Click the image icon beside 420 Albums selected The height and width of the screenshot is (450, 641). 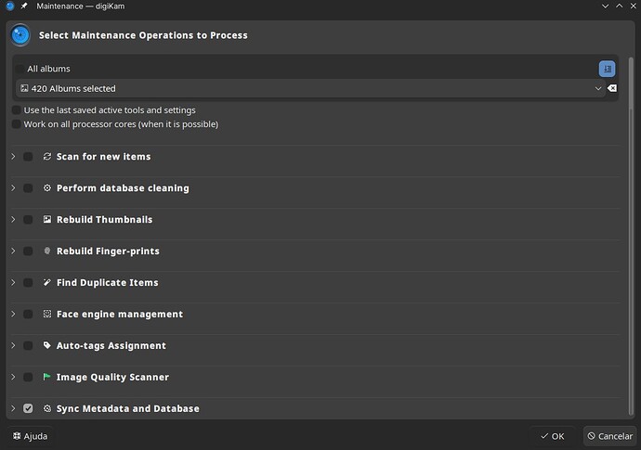click(x=24, y=88)
